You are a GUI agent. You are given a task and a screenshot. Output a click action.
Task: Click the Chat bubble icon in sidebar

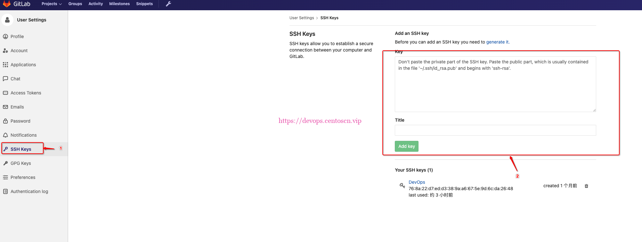pyautogui.click(x=5, y=79)
